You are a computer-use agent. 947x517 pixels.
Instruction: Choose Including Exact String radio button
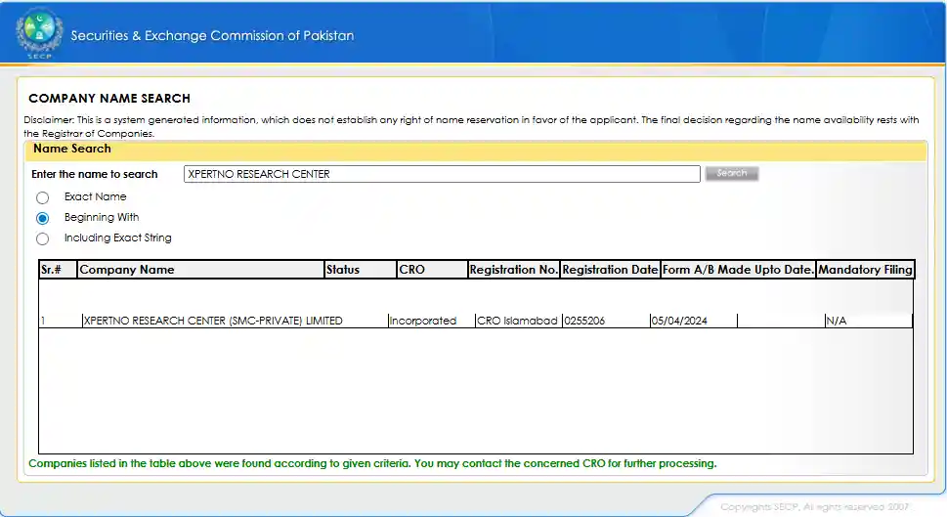click(42, 238)
